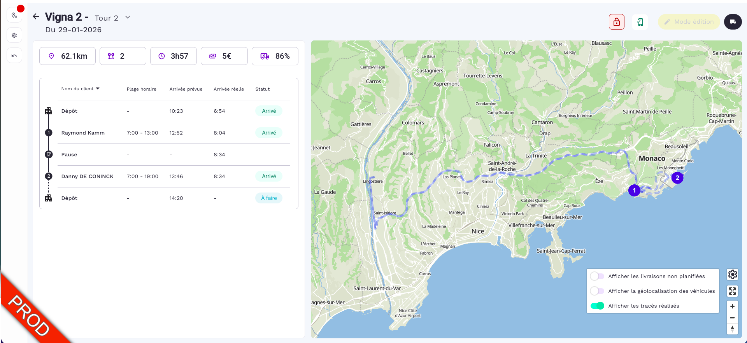Click the dark truck icon button
The image size is (747, 343).
733,22
